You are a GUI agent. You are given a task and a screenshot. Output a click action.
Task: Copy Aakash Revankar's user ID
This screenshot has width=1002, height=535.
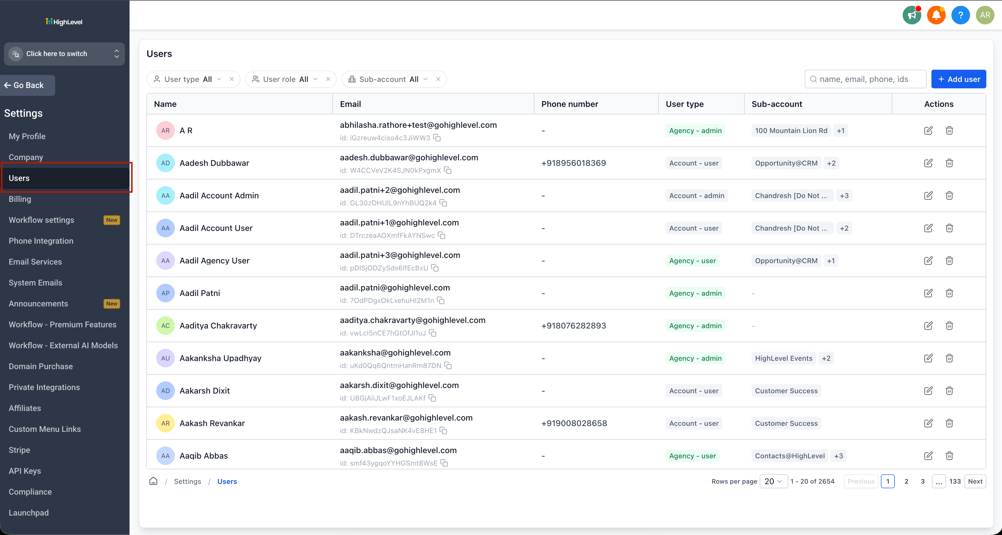click(443, 431)
